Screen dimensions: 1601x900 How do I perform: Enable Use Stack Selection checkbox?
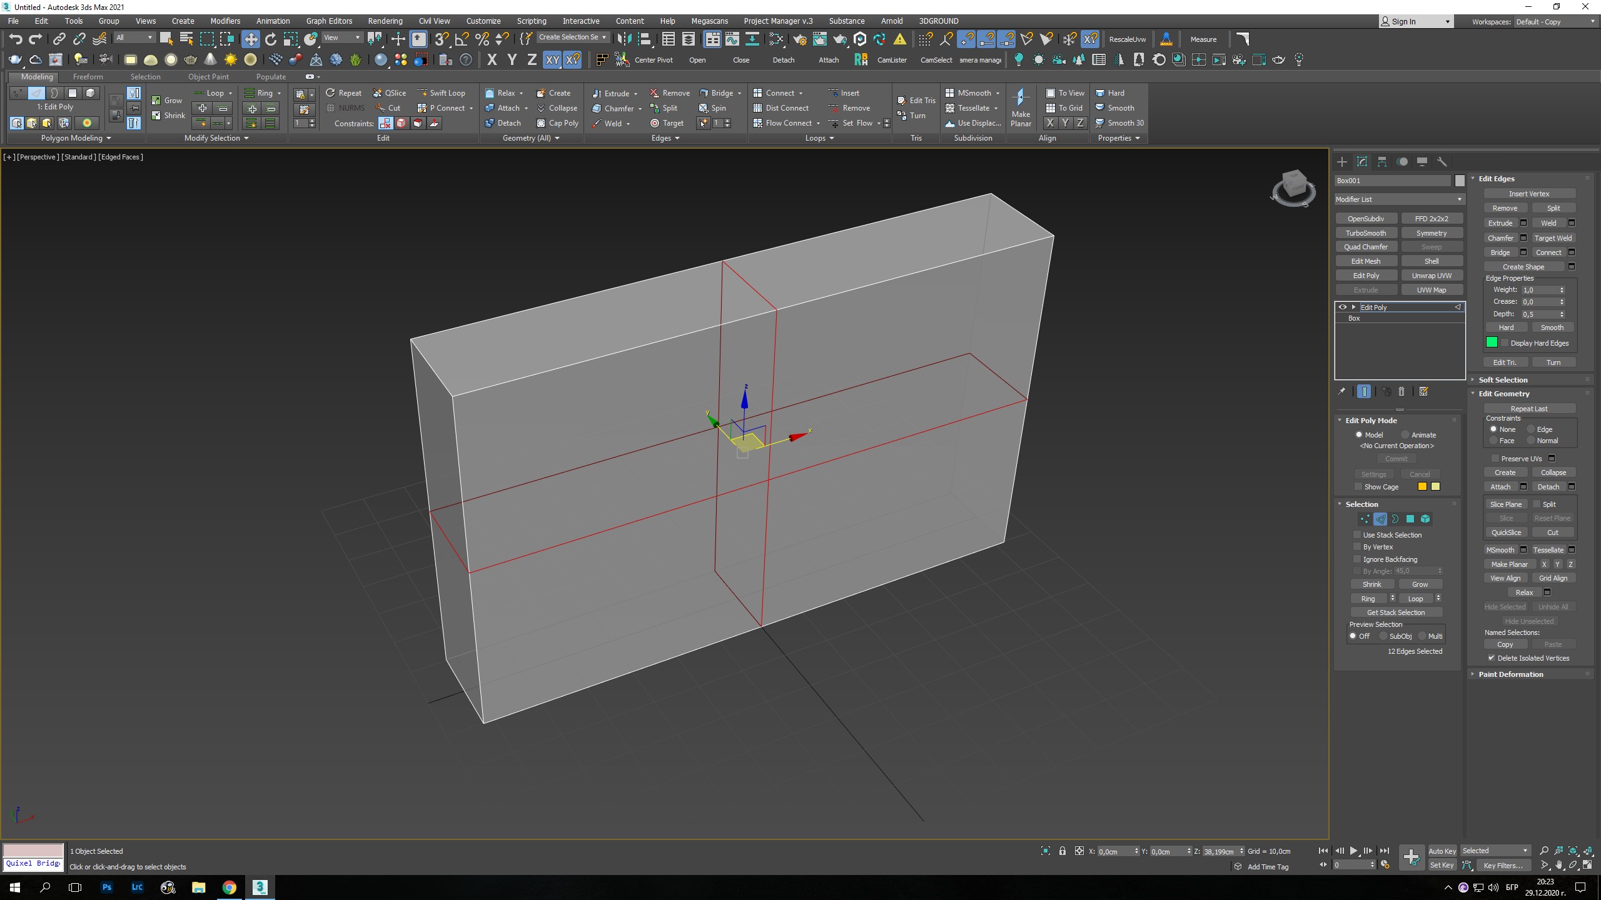click(1357, 535)
